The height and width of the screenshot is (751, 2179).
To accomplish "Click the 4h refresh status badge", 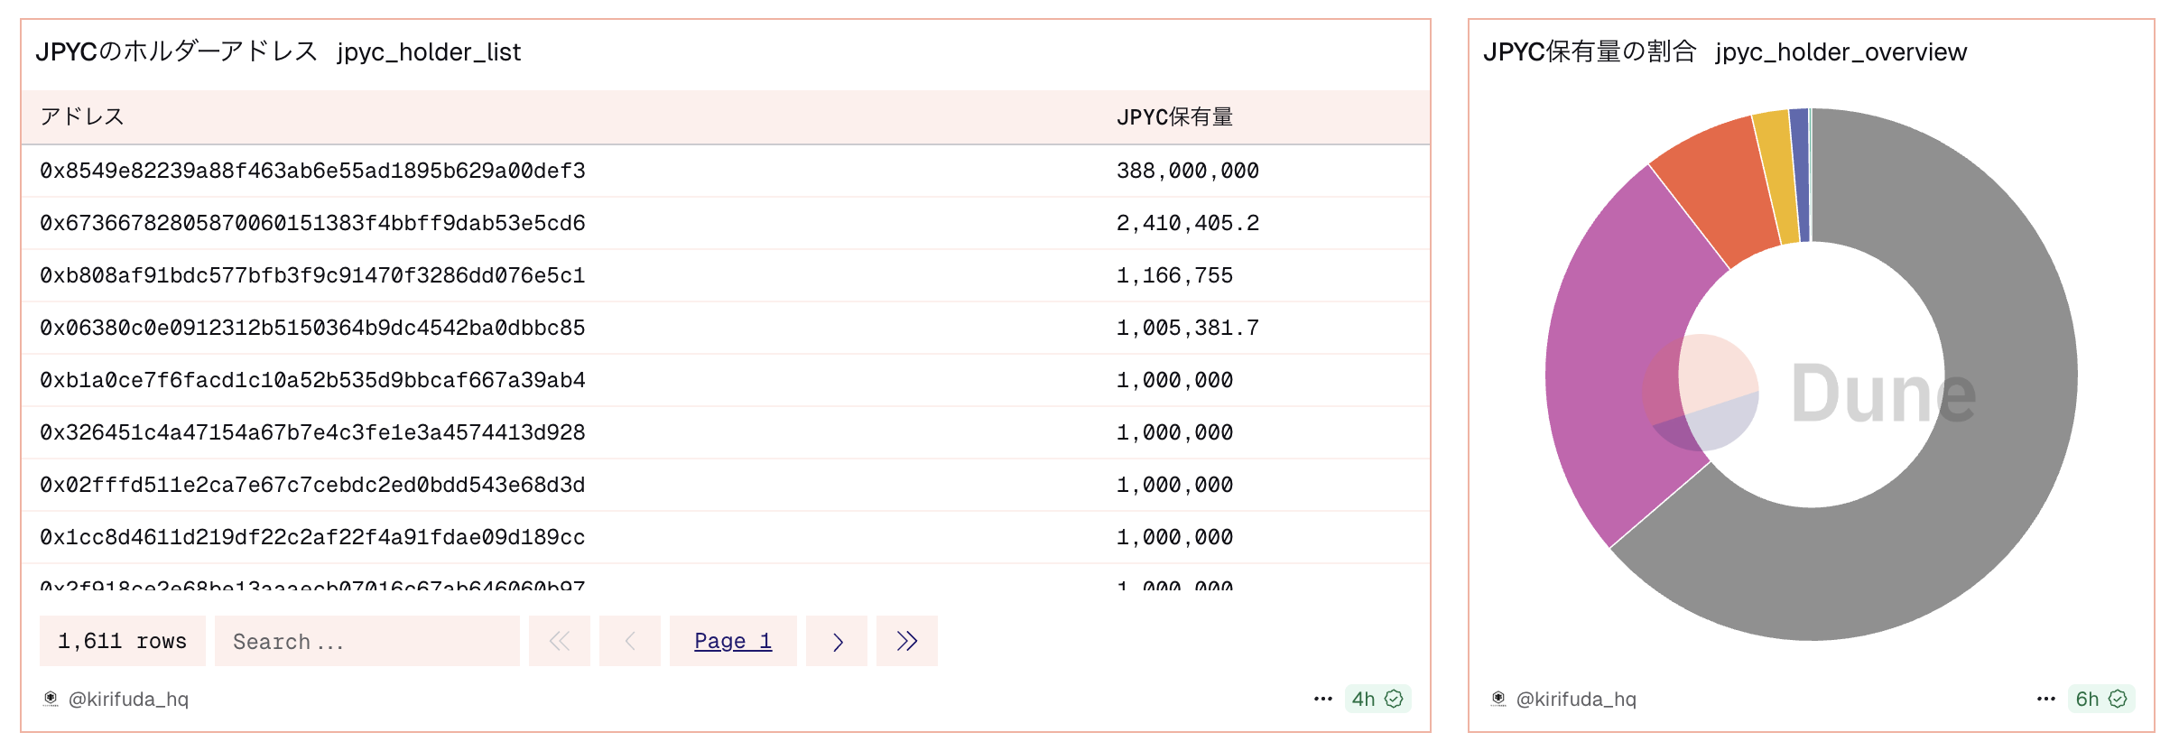I will point(1377,699).
